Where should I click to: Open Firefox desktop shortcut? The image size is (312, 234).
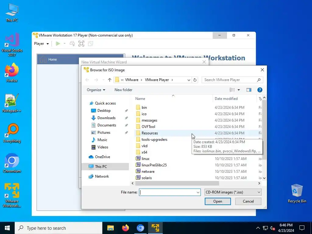12,73
